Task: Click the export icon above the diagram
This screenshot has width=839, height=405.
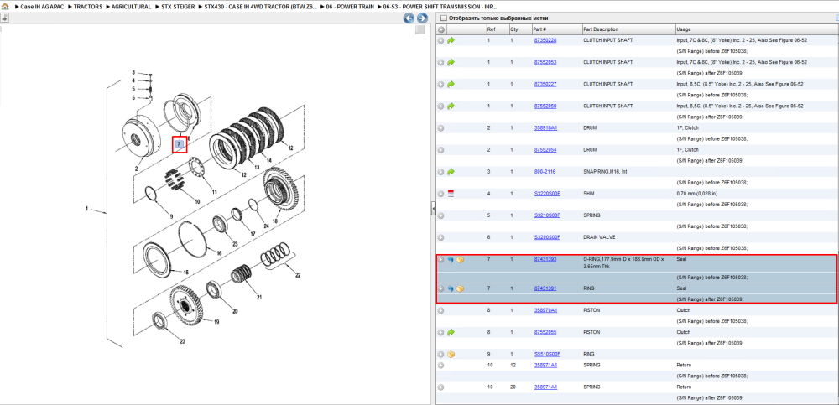Action: 4,18
